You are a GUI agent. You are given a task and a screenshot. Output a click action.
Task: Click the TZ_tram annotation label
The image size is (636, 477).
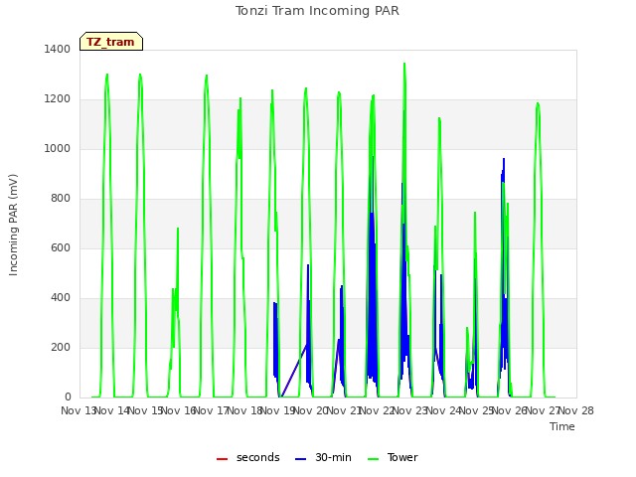click(x=111, y=42)
